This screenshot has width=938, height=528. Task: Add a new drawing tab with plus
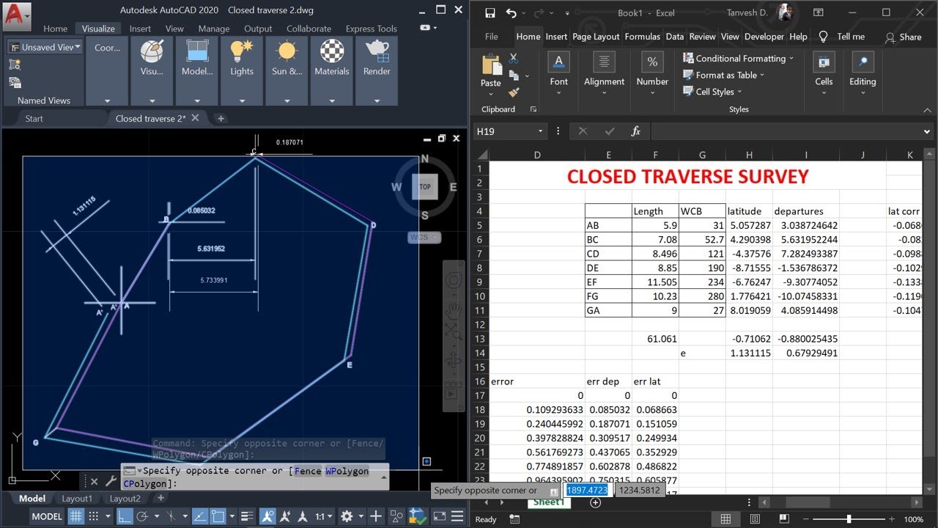(x=221, y=118)
